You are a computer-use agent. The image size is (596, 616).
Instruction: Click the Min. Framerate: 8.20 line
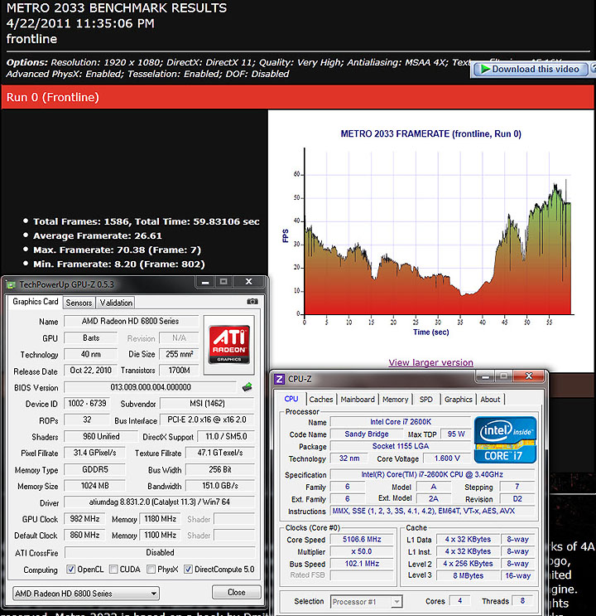(119, 264)
